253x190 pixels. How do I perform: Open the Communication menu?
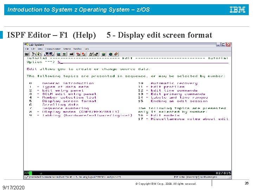53,49
